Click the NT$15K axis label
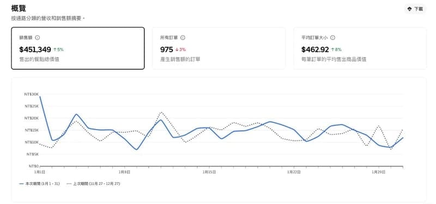The height and width of the screenshot is (204, 436). (31, 130)
